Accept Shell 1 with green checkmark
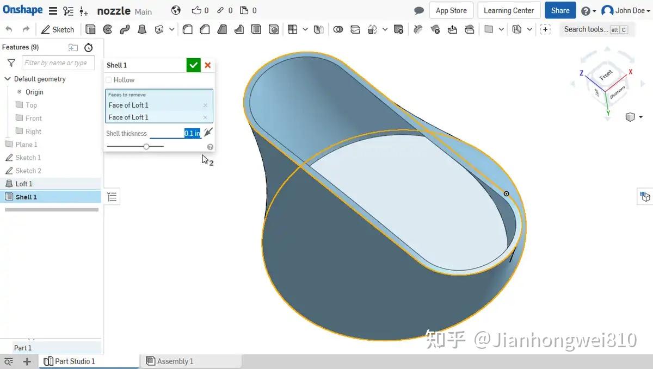This screenshot has width=653, height=369. 193,65
